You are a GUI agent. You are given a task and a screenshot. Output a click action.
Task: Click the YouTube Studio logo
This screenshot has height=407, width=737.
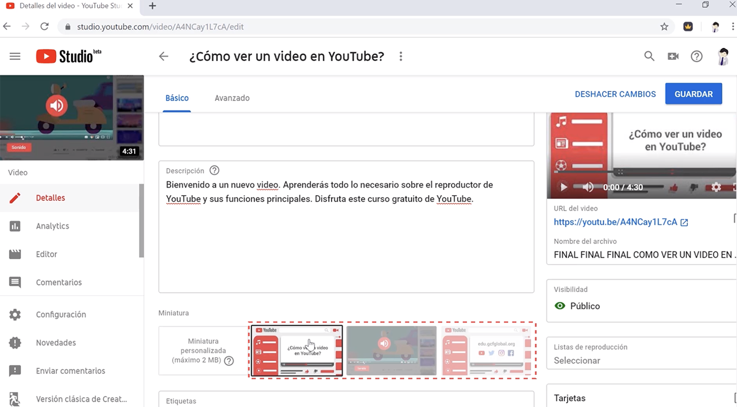point(68,56)
